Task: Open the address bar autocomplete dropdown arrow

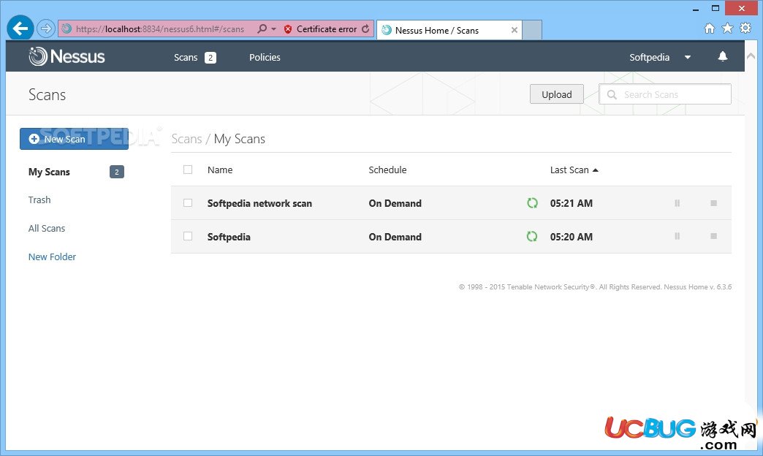Action: [273, 29]
